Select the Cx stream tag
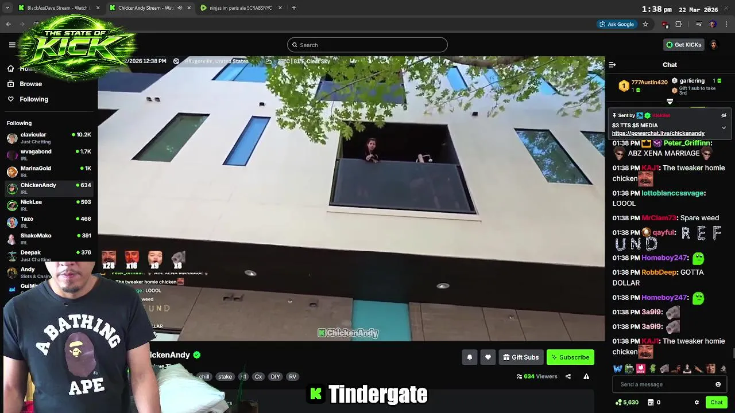Screen dimensions: 735x413 (x=258, y=377)
